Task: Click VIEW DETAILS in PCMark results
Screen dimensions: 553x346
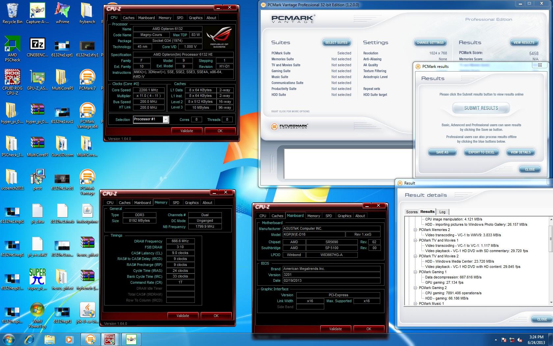Action: tap(520, 152)
